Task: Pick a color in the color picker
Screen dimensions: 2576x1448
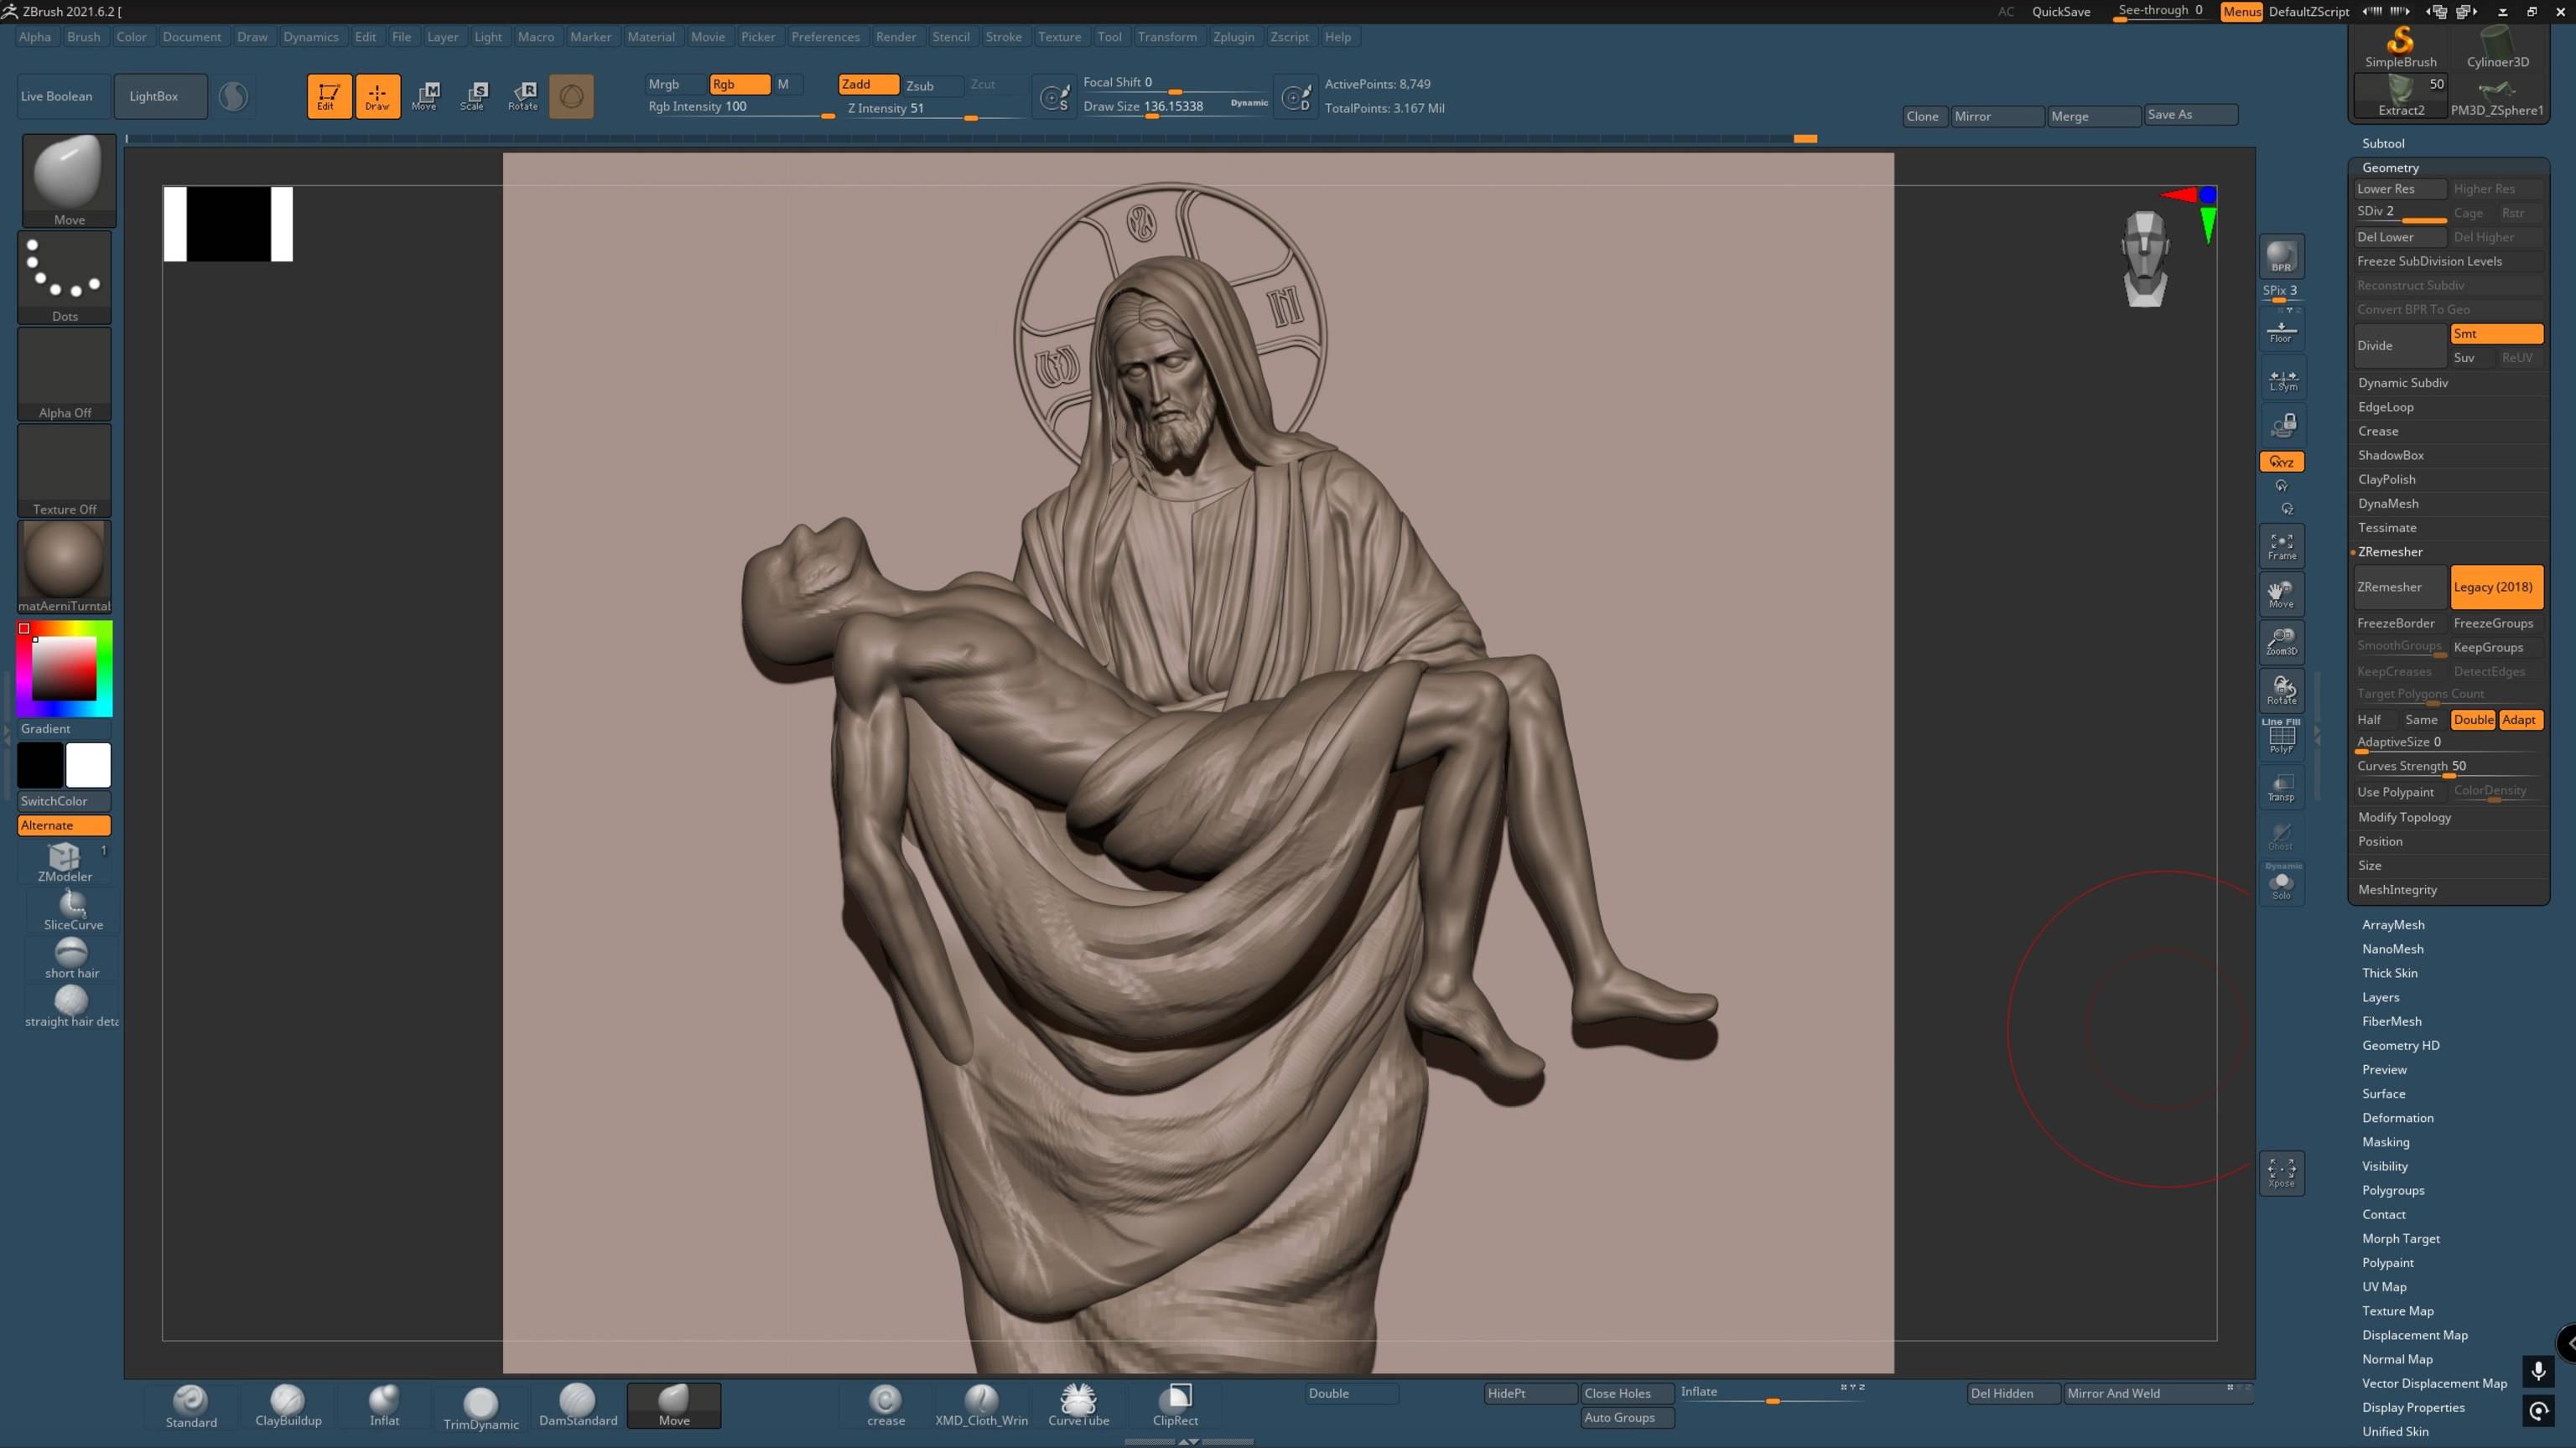Action: click(x=64, y=668)
